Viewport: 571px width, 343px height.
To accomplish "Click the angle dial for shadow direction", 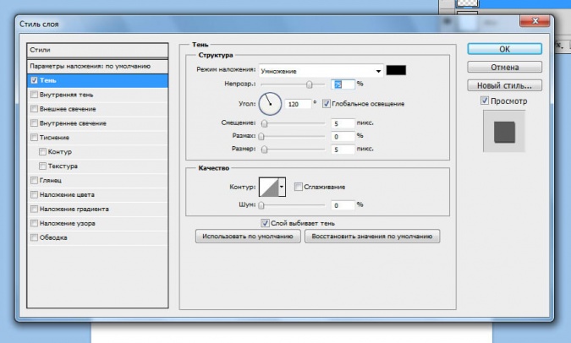I will (x=270, y=104).
